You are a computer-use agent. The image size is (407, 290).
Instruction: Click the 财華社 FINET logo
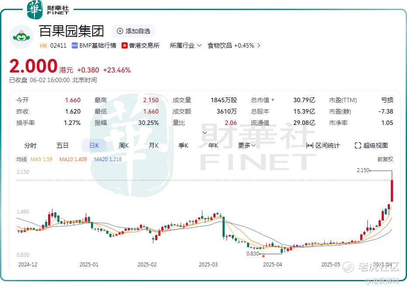48,10
